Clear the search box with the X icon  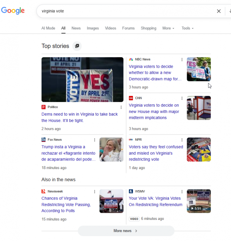point(219,11)
